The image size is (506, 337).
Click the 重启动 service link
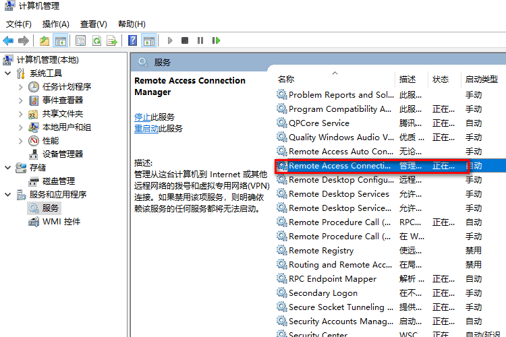coord(146,128)
